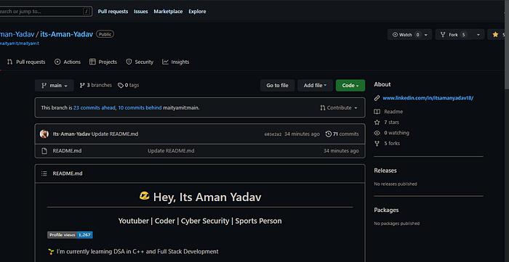Switch to the Projects tab
The image size is (509, 262).
point(103,62)
